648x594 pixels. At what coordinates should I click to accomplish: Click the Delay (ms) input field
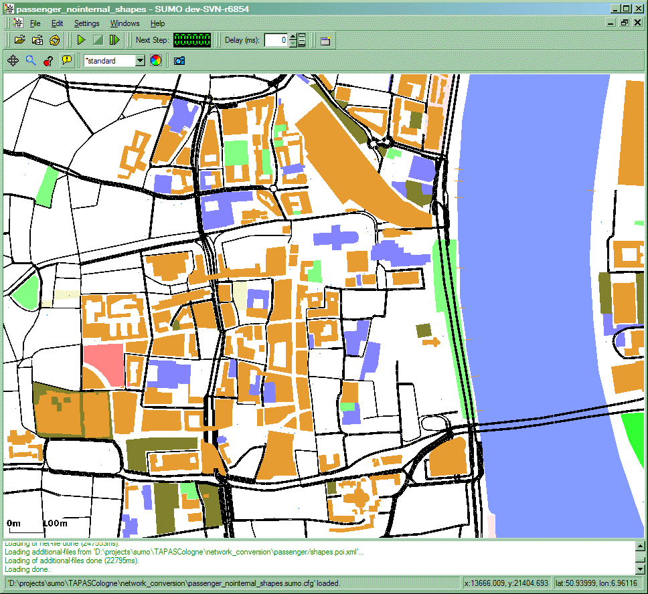point(276,40)
